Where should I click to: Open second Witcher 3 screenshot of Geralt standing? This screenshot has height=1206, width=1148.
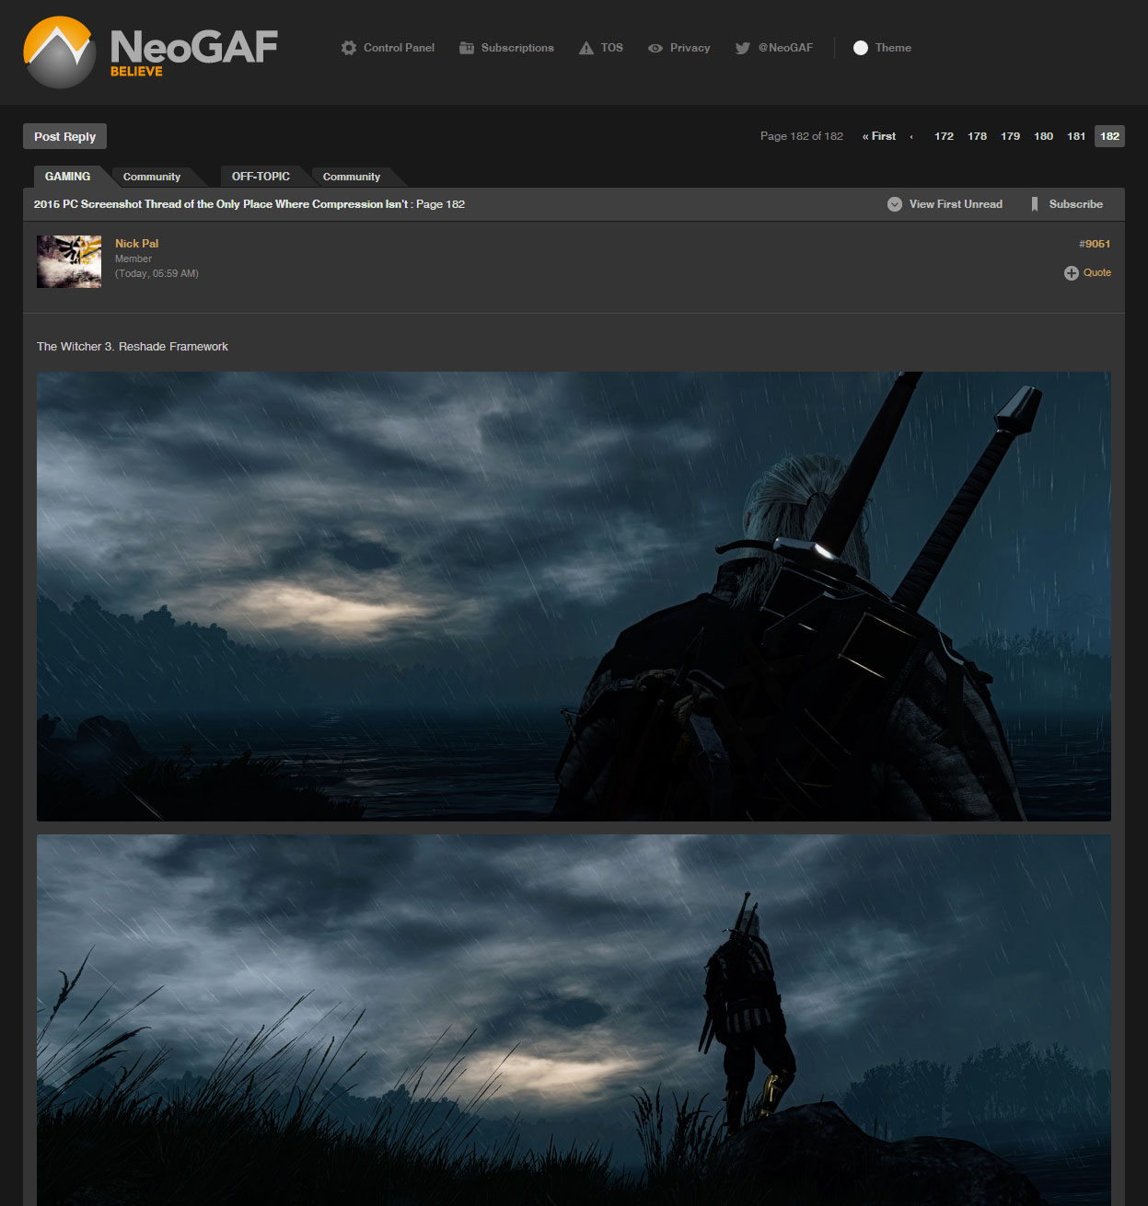(x=574, y=1020)
